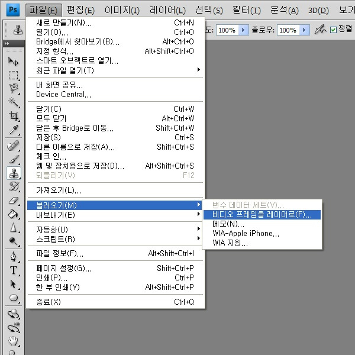Open the 편집(E) menu

click(80, 10)
